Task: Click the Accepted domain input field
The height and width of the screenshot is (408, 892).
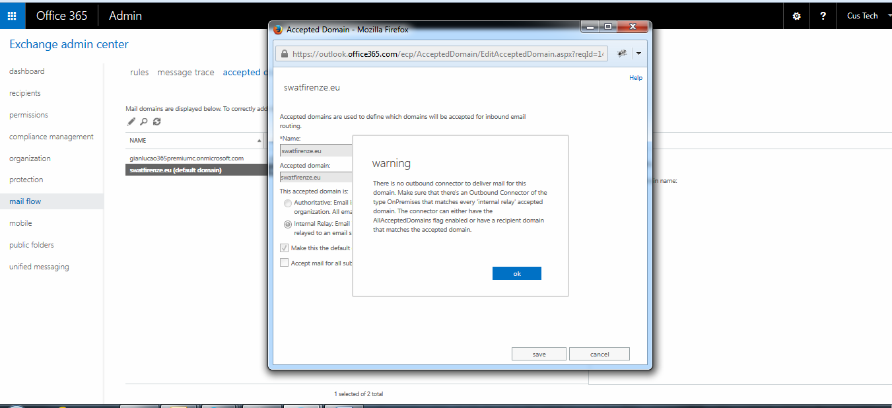Action: [316, 177]
